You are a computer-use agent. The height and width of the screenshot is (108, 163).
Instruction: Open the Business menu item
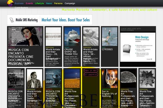click(x=19, y=3)
